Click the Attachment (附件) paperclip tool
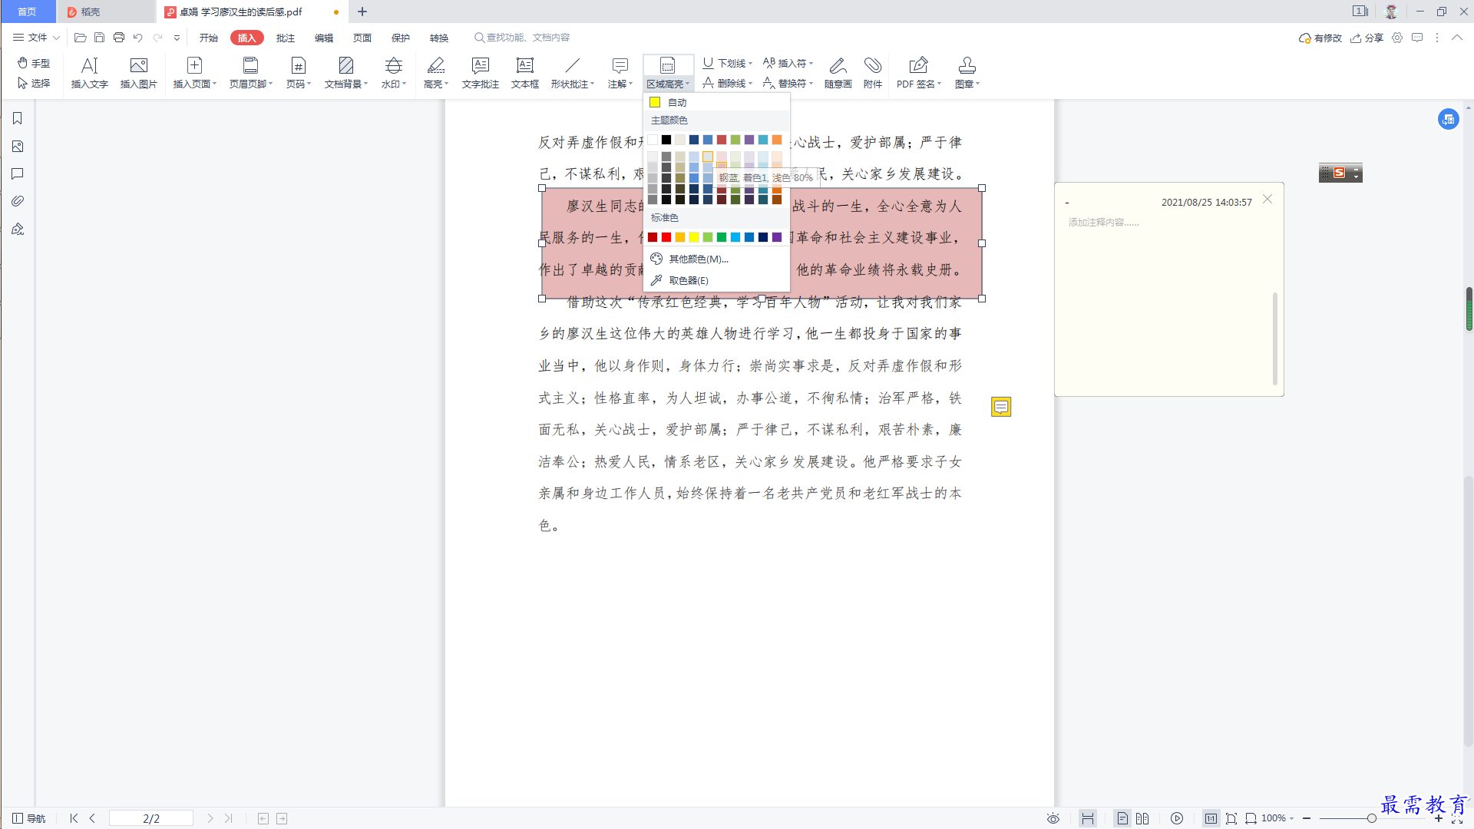Image resolution: width=1474 pixels, height=829 pixels. pos(872,73)
